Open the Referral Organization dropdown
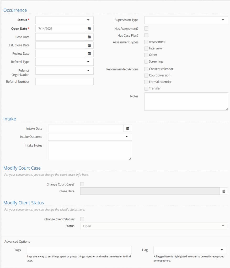Viewport: 230px width, 268px height. tap(65, 71)
